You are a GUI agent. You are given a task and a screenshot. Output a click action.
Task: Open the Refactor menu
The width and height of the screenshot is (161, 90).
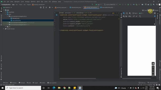pyautogui.click(x=33, y=2)
